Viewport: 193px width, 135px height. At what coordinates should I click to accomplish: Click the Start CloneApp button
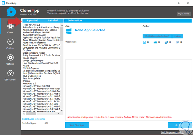tap(77, 125)
